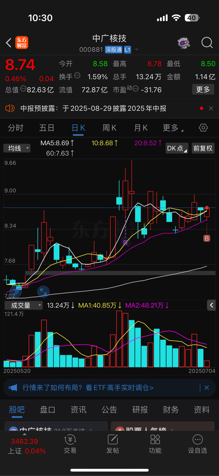Open the 中报预披露 announcement text
Viewport: 219px width, 476px height.
click(x=94, y=108)
